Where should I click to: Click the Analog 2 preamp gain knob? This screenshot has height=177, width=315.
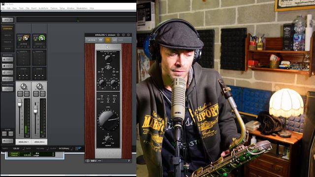pyautogui.click(x=42, y=38)
